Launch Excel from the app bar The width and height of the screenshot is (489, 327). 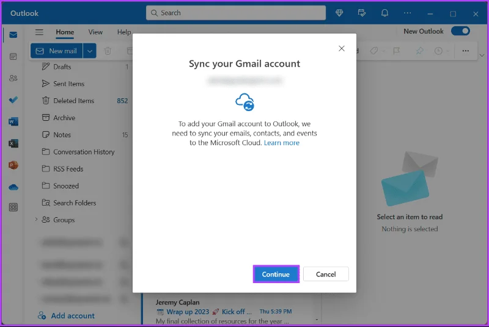coord(13,143)
